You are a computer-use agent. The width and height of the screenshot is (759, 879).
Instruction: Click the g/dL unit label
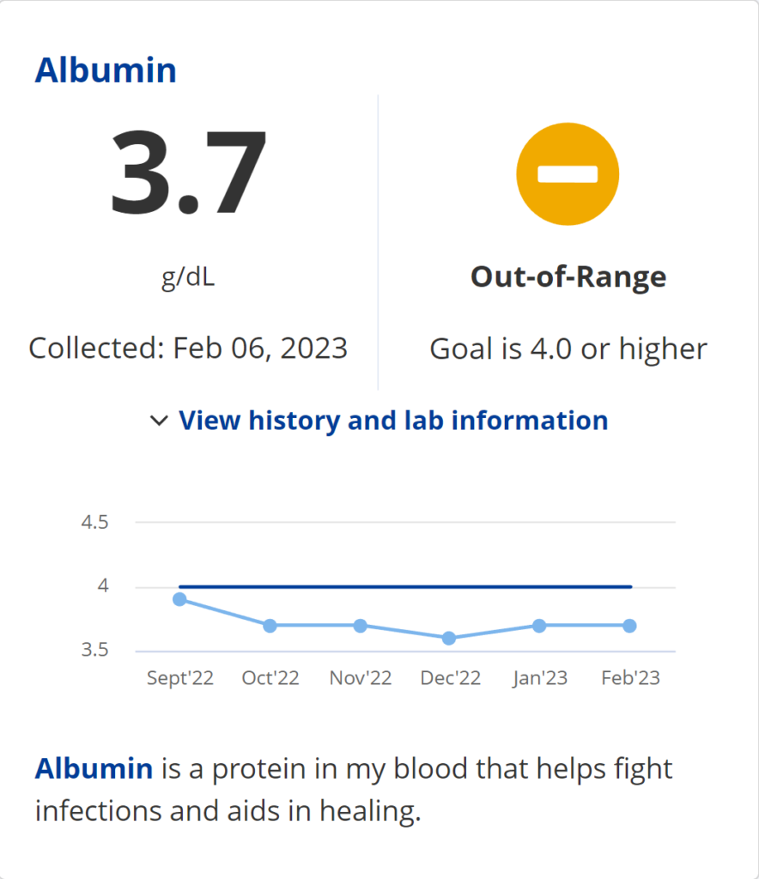(188, 277)
